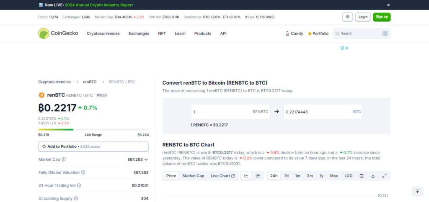The image size is (429, 202).
Task: Expand the Market Cap value dropdown
Action: tap(146, 159)
